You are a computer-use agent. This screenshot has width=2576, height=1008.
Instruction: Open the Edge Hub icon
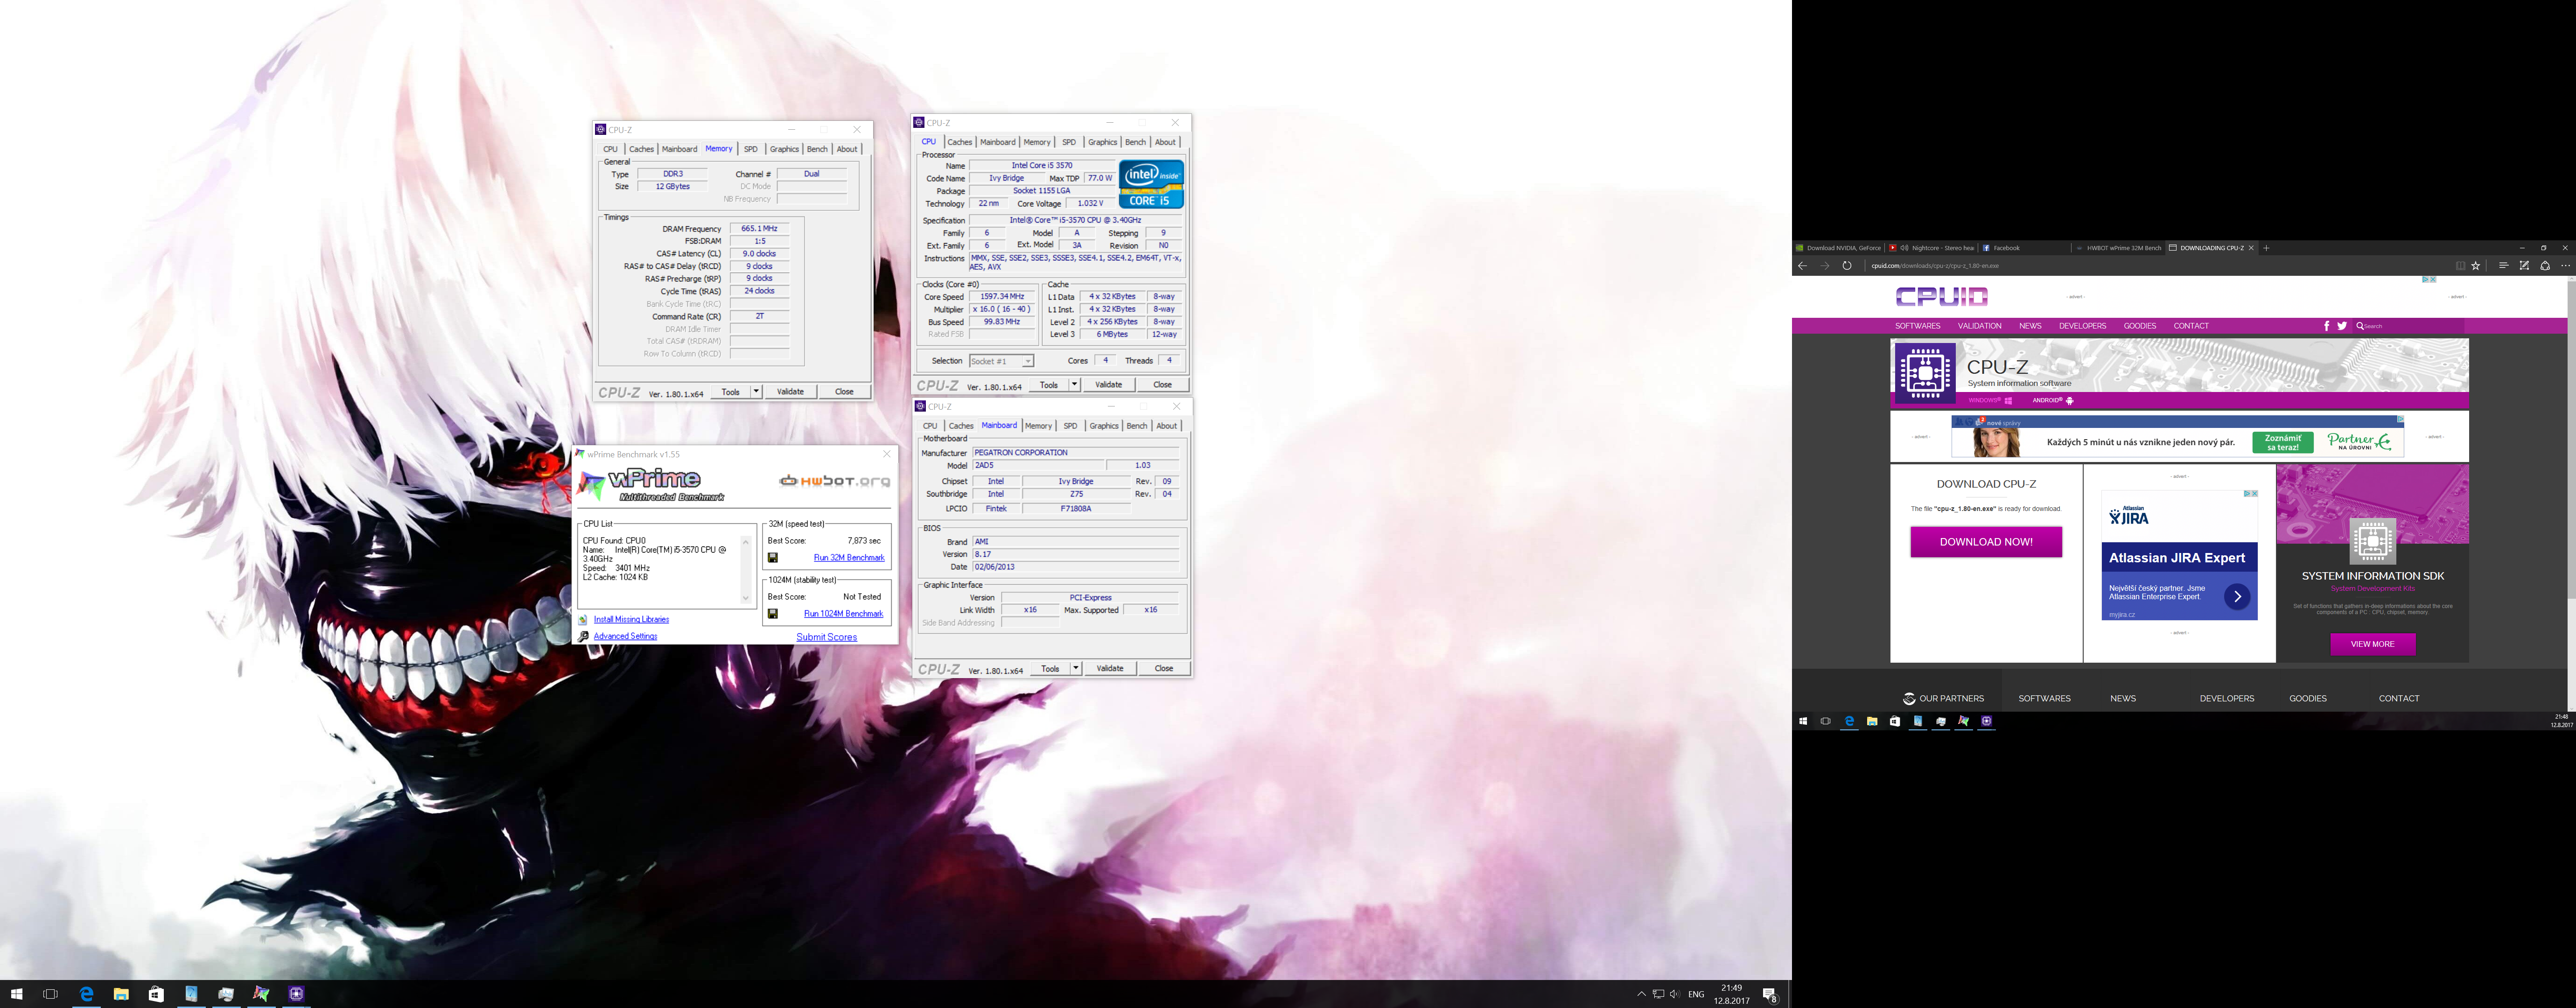[2503, 266]
